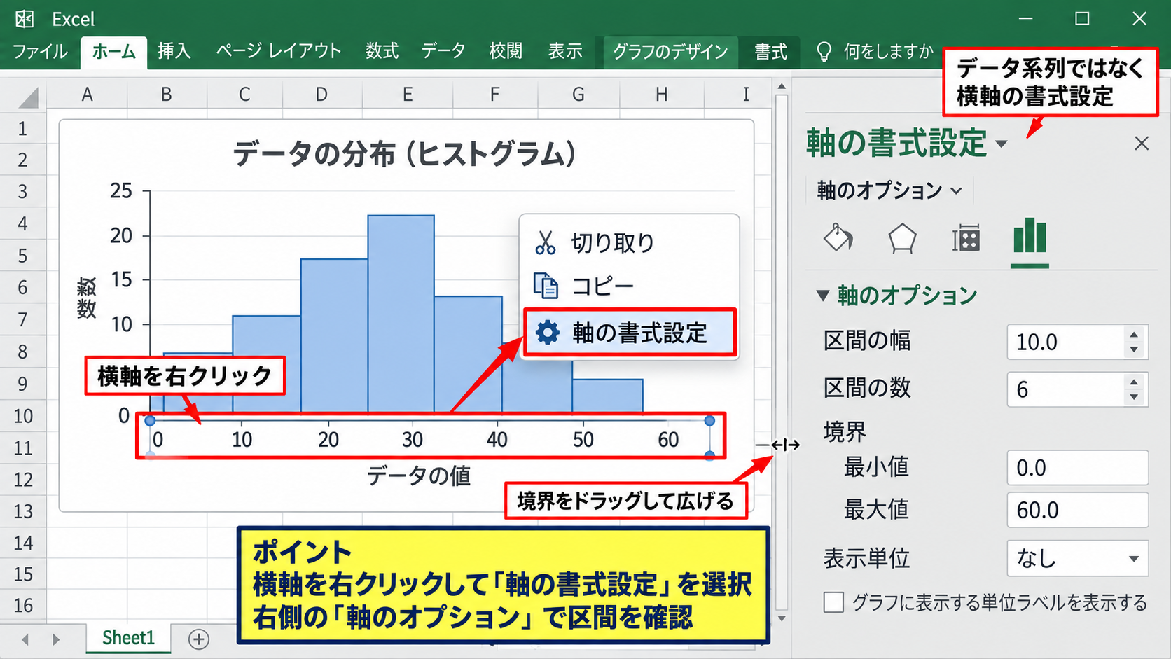Viewport: 1171px width, 659px height.
Task: Choose コピー from context menu
Action: coord(629,286)
